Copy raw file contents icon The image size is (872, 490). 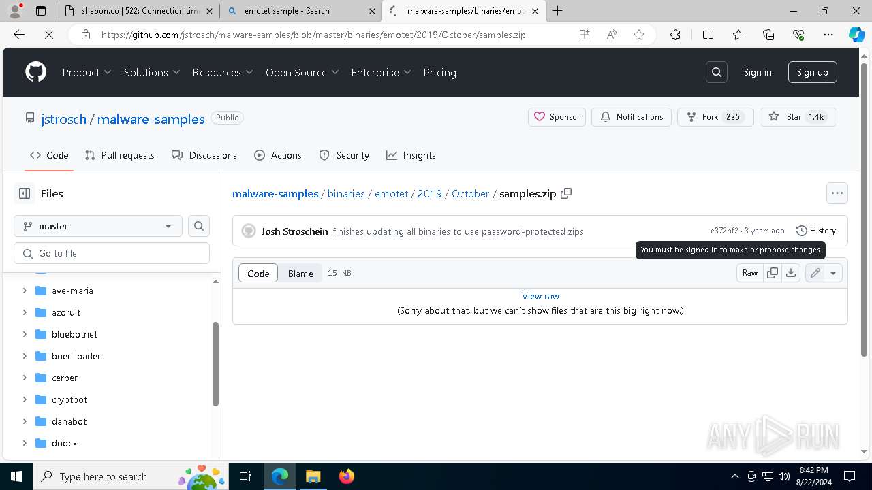pyautogui.click(x=773, y=273)
